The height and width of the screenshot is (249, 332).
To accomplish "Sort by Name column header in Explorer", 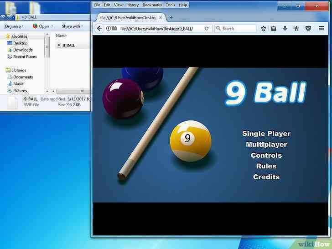I will pos(61,36).
